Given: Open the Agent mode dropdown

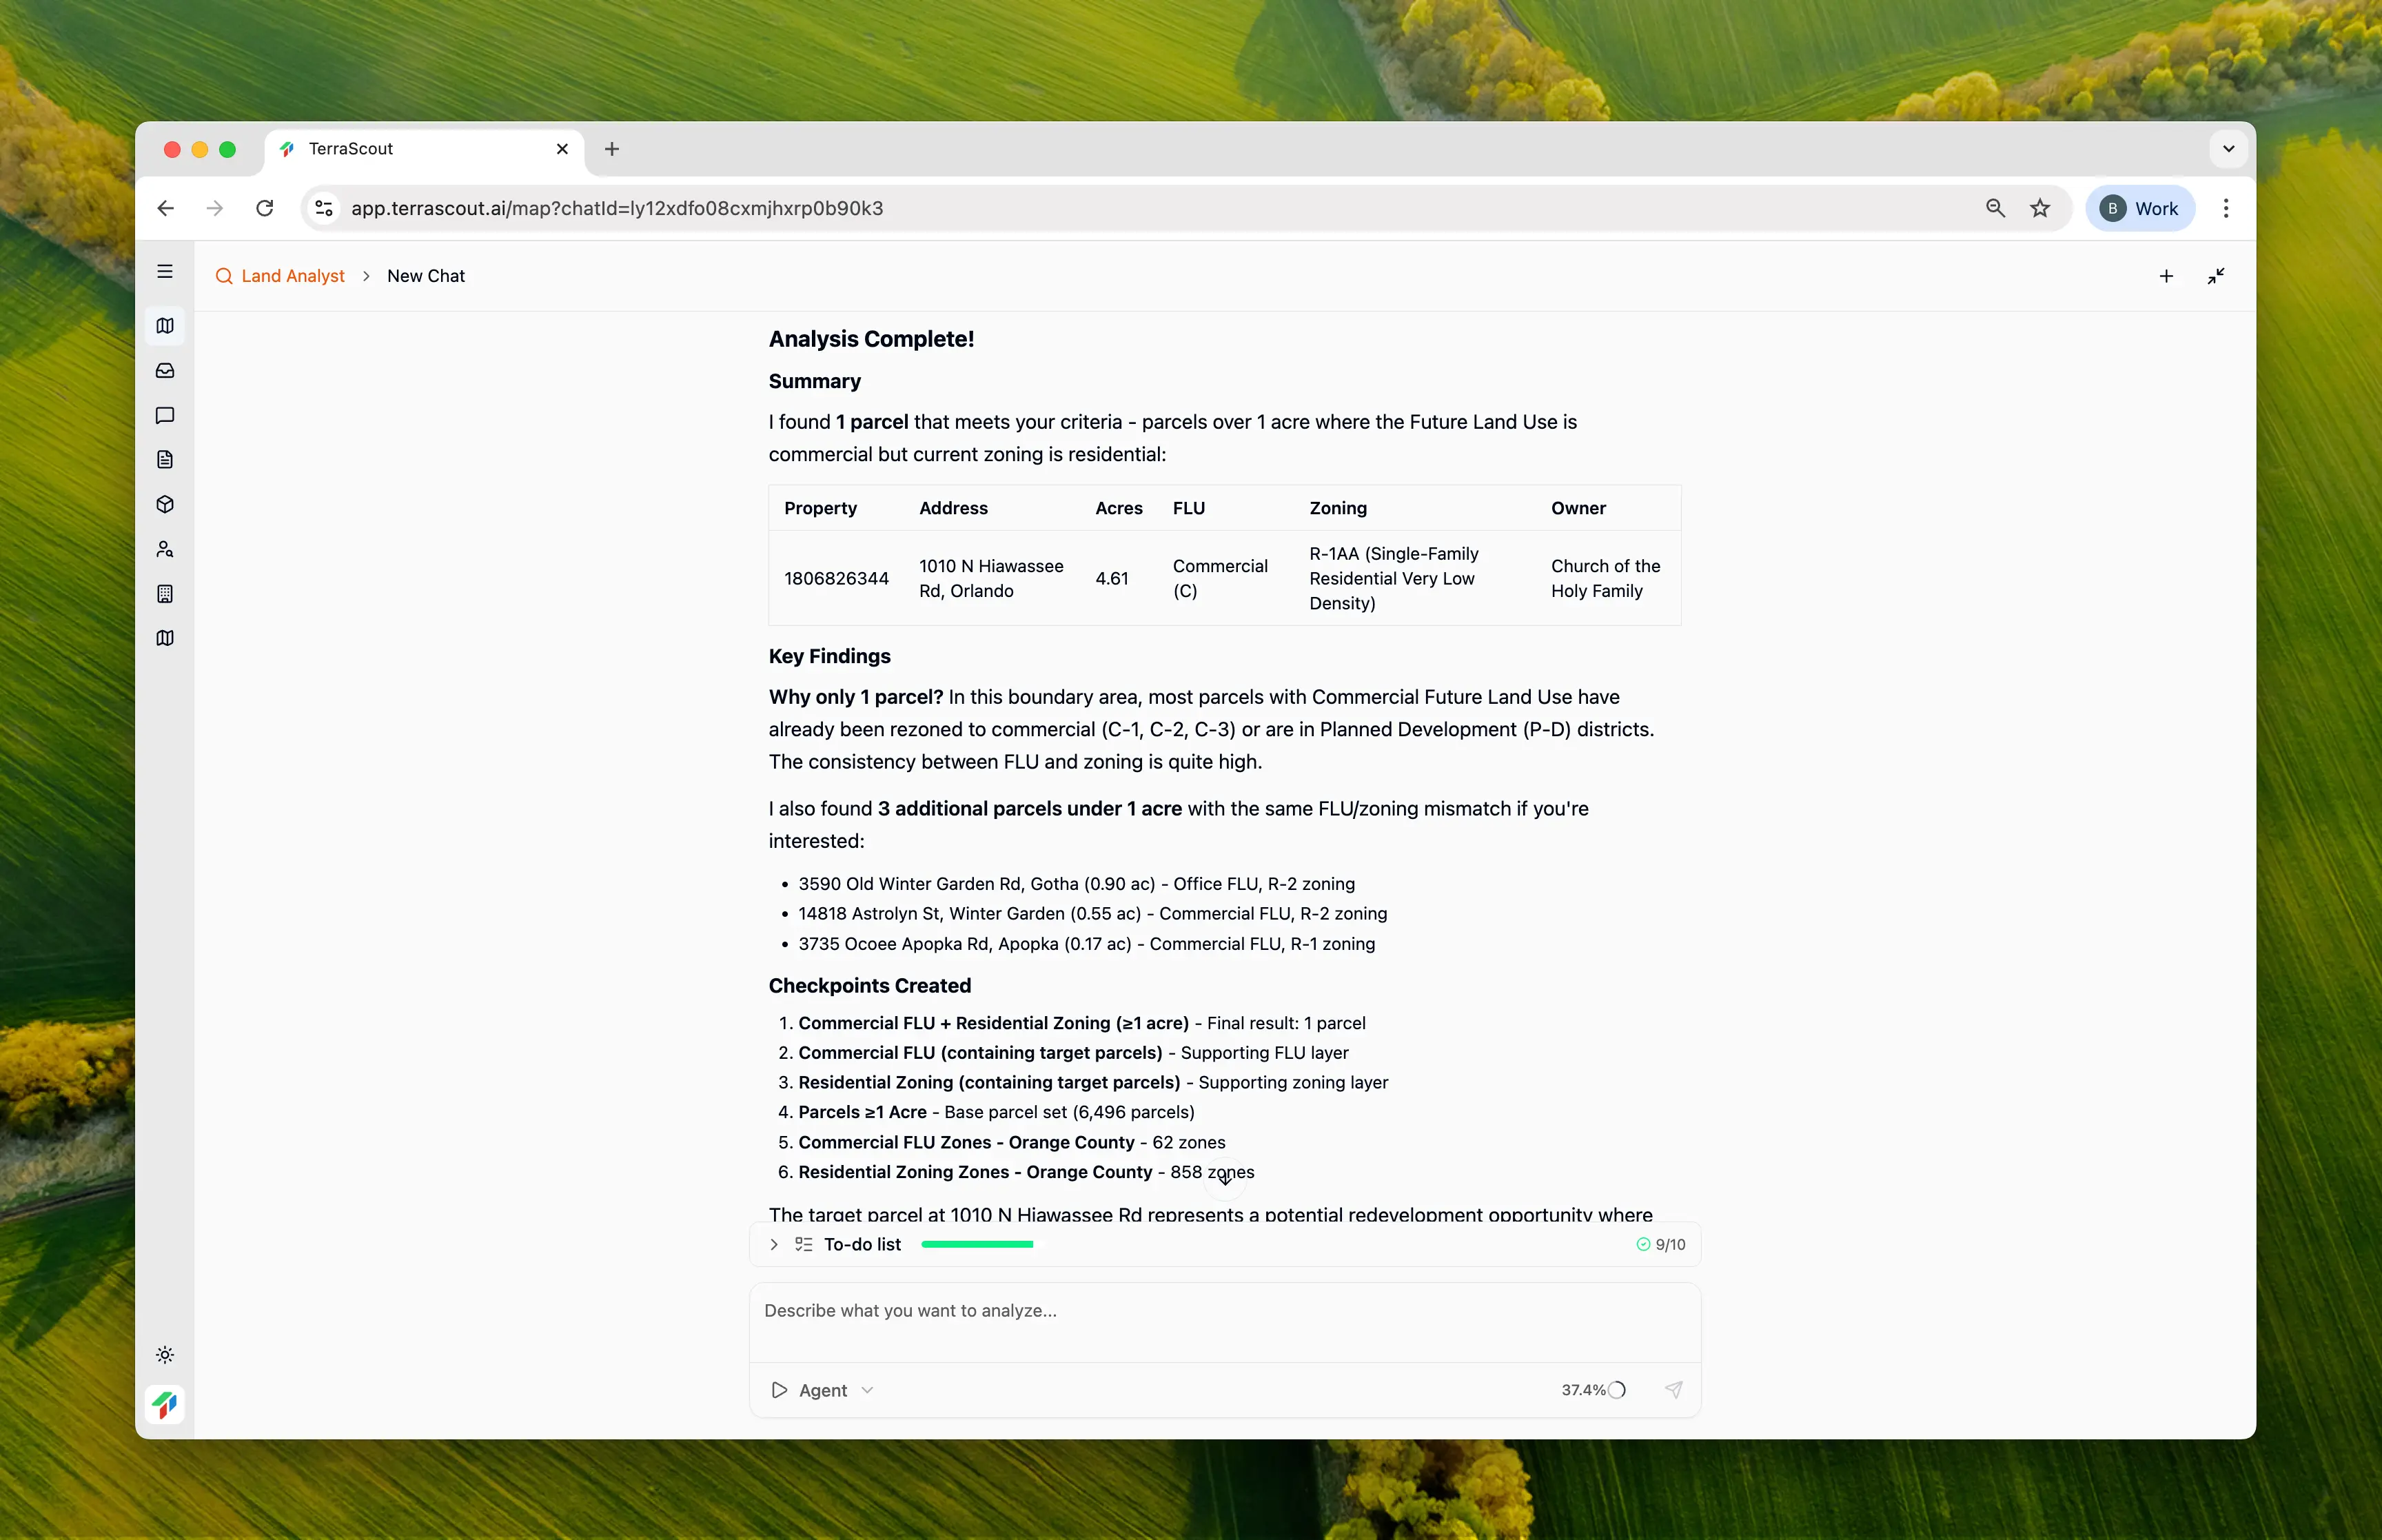Looking at the screenshot, I should [823, 1390].
